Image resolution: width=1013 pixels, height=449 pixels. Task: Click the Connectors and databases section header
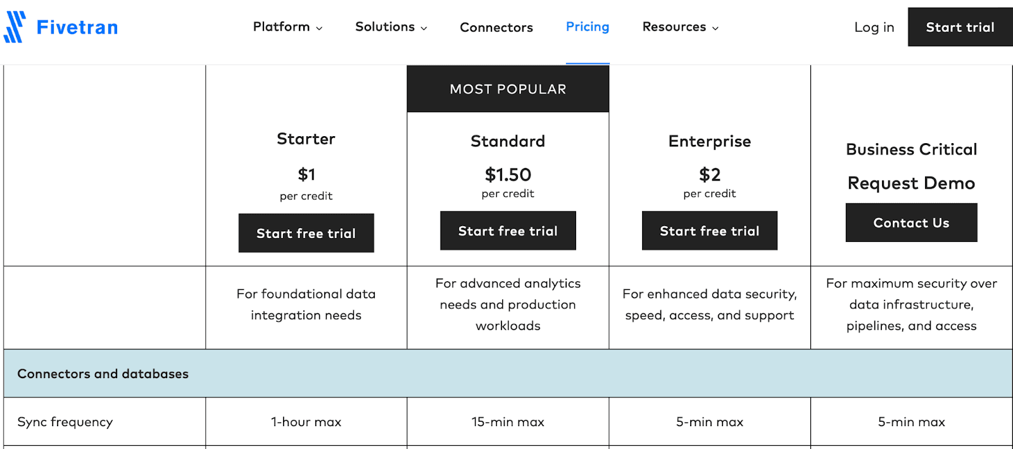pyautogui.click(x=103, y=374)
